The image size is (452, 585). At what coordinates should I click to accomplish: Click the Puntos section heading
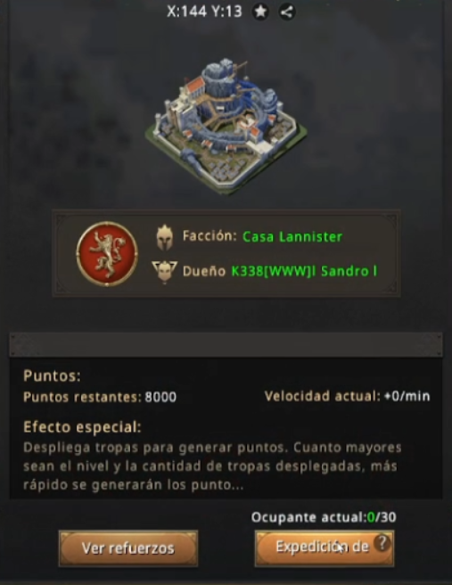point(52,375)
